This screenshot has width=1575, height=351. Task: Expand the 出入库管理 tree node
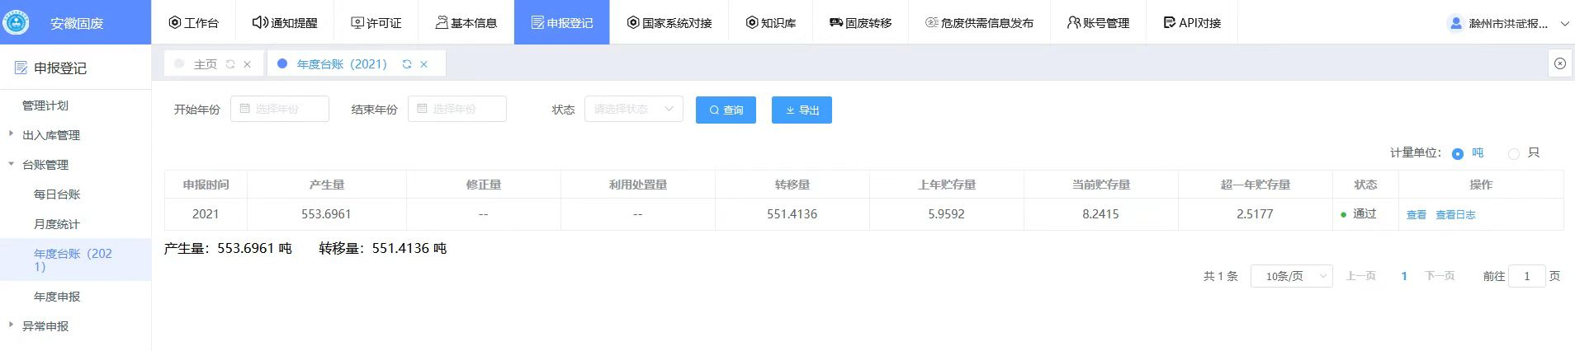click(x=11, y=134)
